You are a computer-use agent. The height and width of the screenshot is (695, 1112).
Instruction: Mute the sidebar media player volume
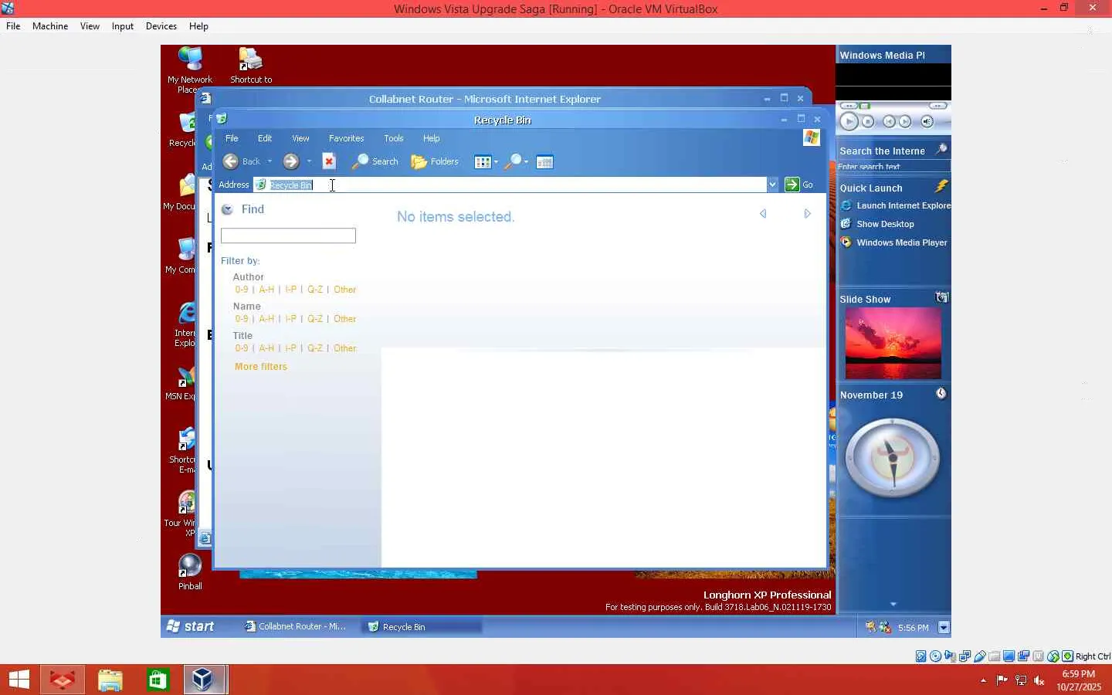[x=927, y=121]
